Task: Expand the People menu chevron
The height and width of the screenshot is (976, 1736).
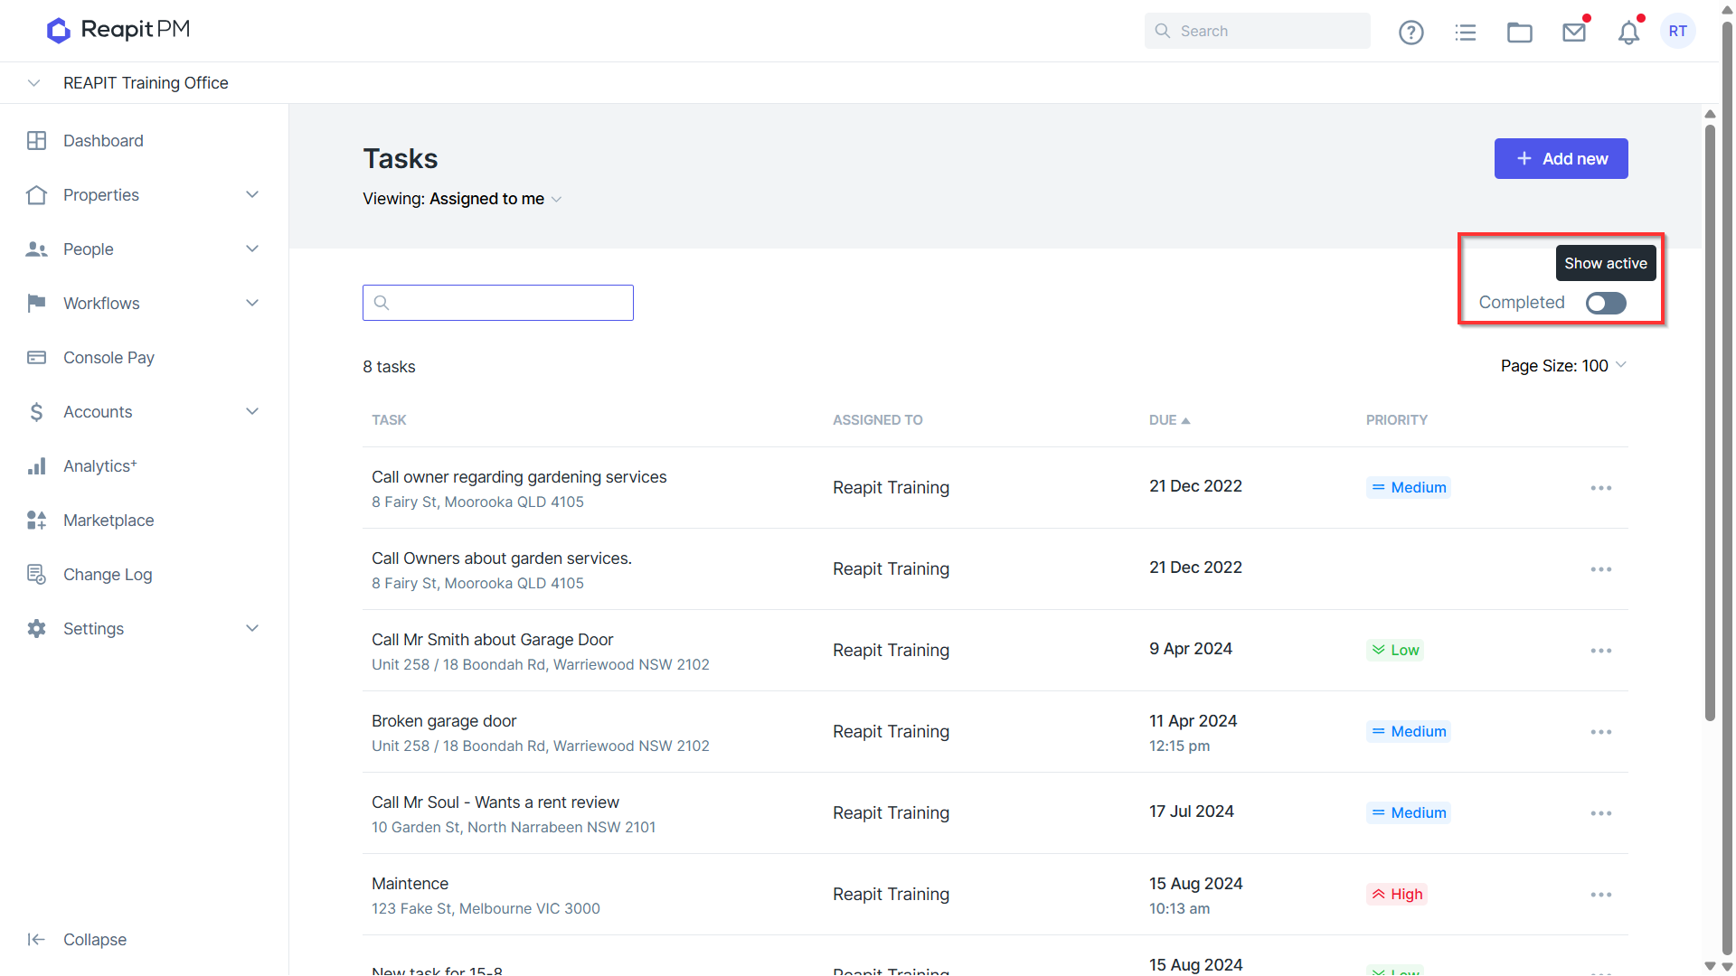Action: tap(252, 249)
